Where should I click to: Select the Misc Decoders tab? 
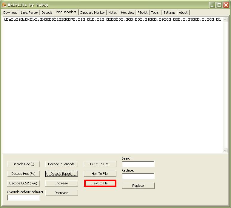tap(66, 12)
